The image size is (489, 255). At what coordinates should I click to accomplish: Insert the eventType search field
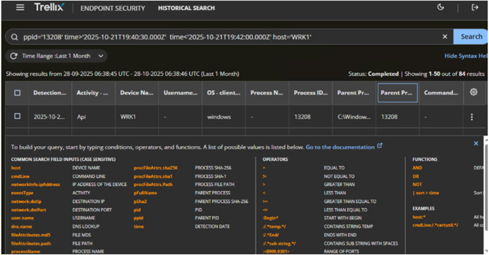22,193
